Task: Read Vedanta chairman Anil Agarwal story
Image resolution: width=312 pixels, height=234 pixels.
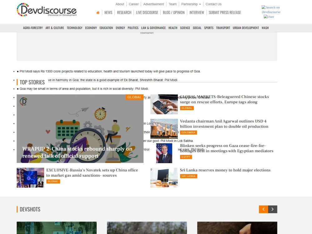Action: click(224, 124)
